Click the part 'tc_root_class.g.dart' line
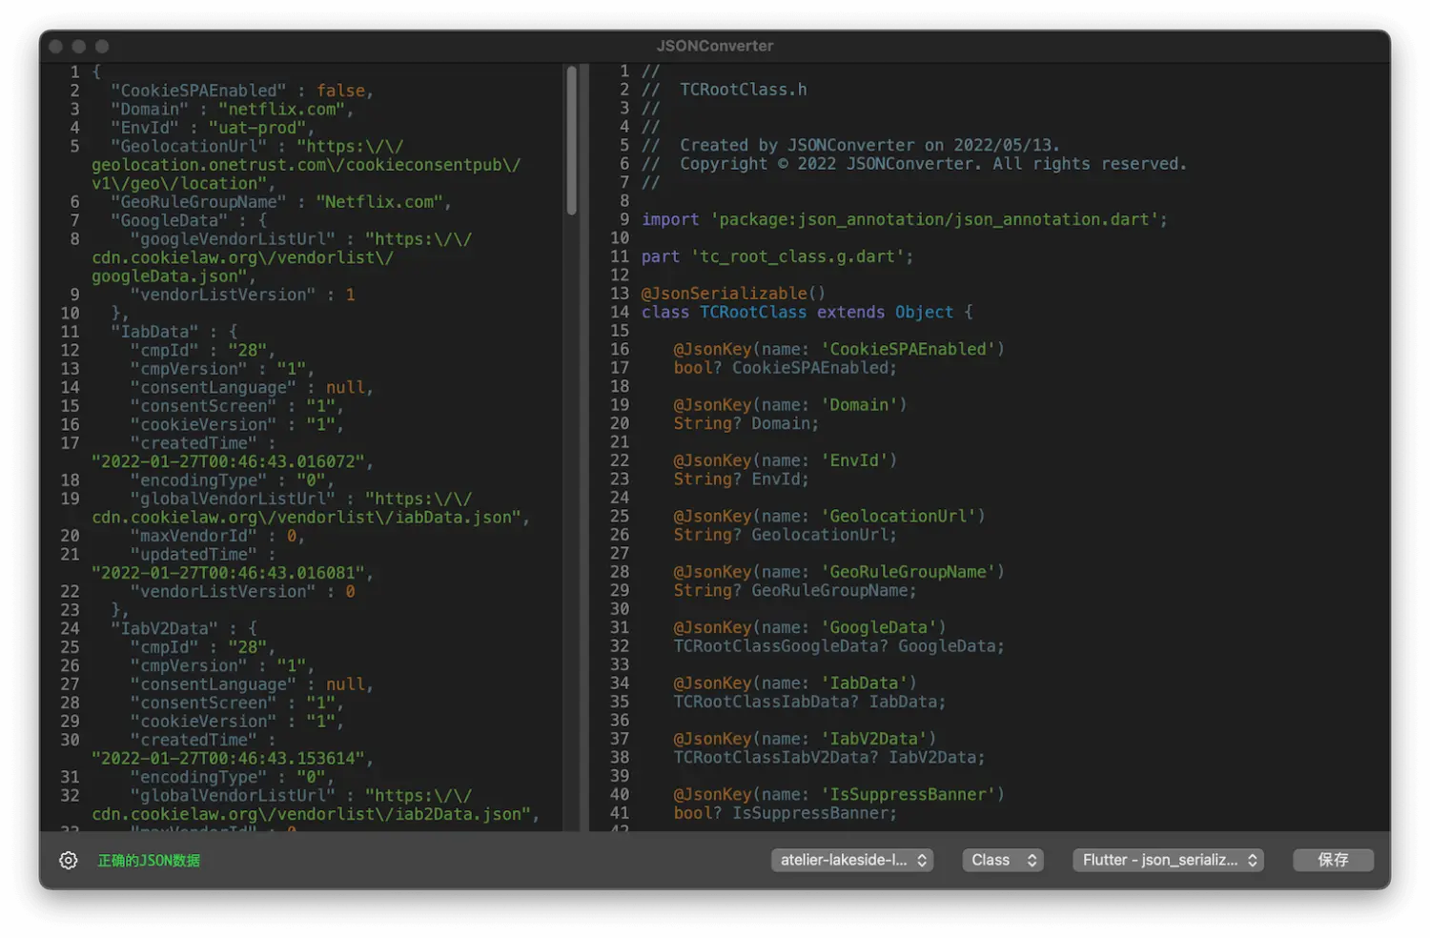 pos(776,256)
